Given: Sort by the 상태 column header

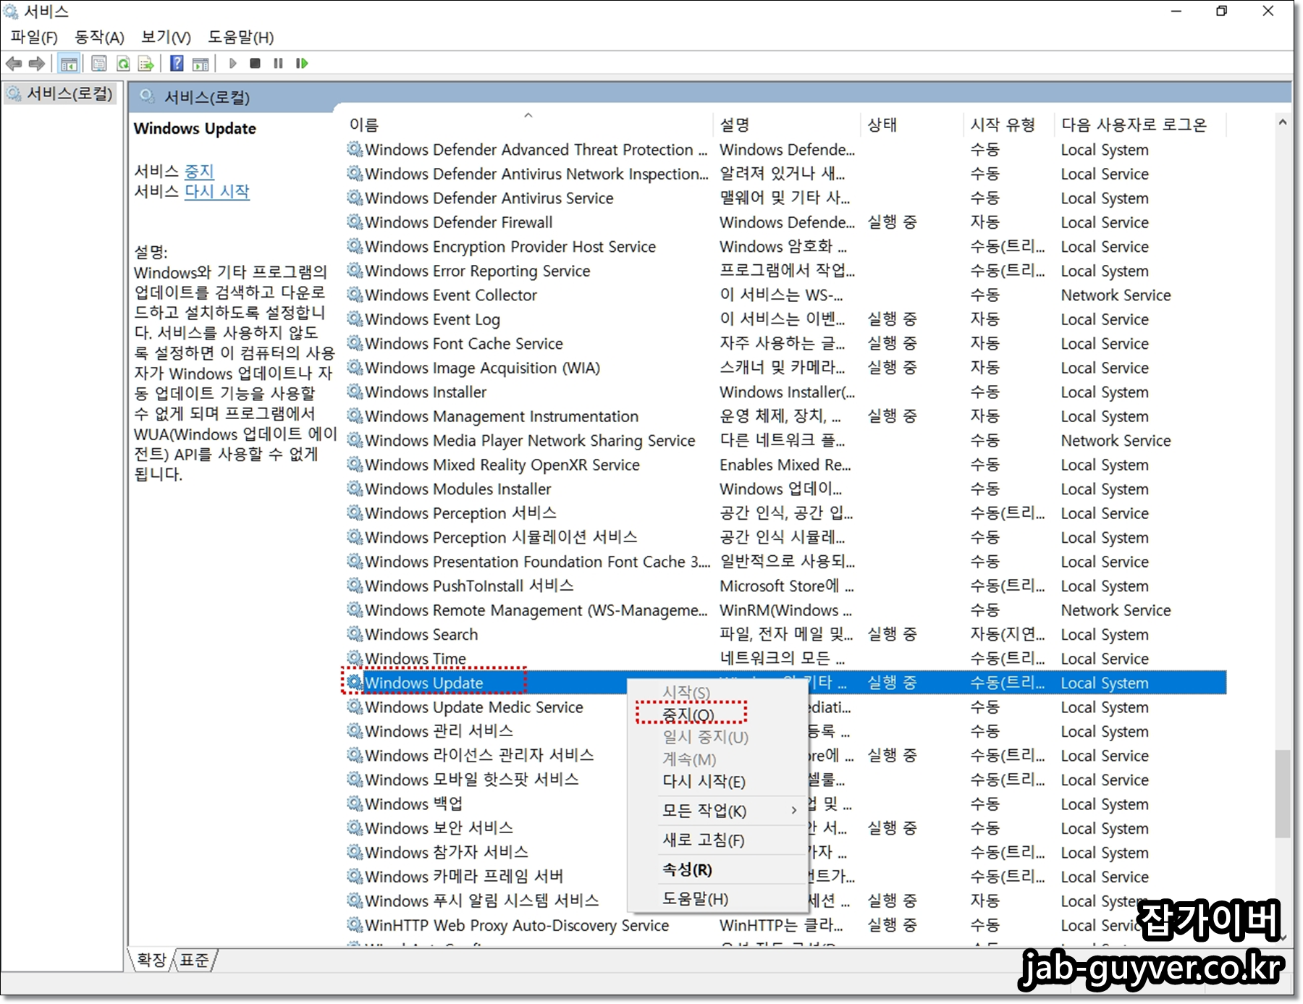Looking at the screenshot, I should [912, 125].
